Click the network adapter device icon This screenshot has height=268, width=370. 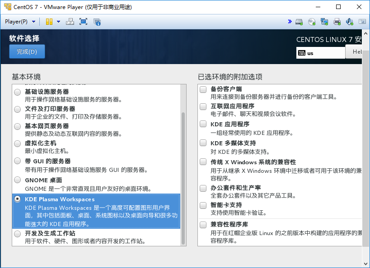coord(324,22)
